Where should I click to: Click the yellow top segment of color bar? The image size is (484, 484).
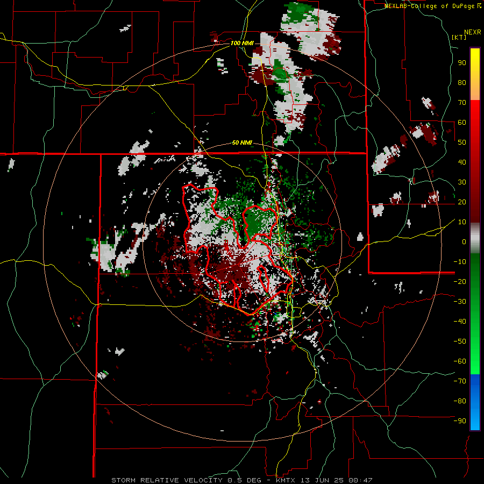click(475, 74)
